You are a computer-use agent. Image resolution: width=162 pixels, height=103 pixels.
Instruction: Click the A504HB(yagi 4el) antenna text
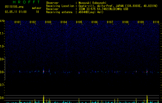tap(91, 12)
